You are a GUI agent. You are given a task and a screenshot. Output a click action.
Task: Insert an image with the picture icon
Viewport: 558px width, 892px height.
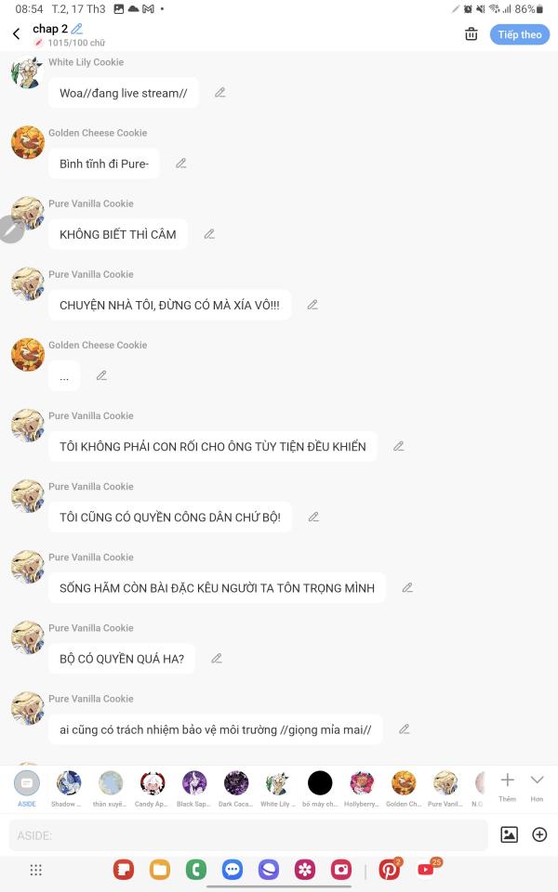[x=509, y=834]
